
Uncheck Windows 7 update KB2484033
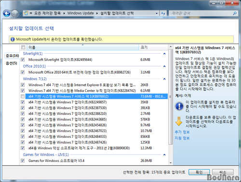click(23, 136)
